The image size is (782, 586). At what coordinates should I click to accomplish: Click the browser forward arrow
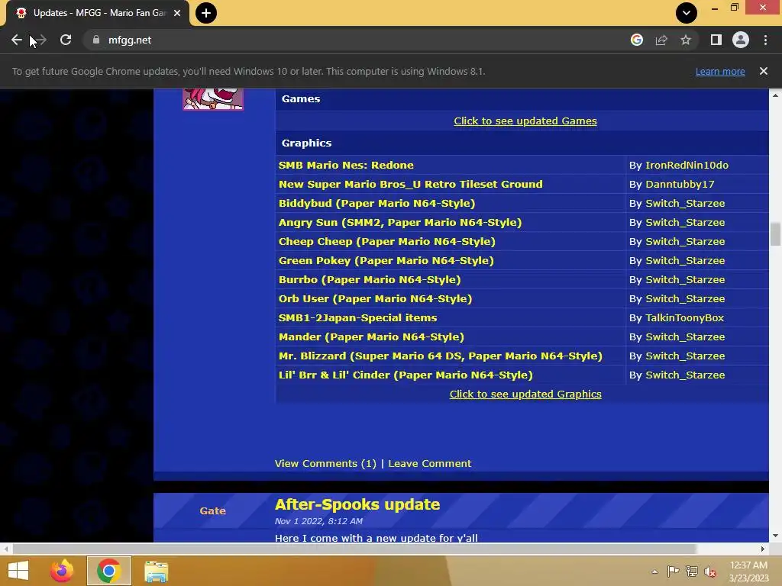click(x=40, y=40)
